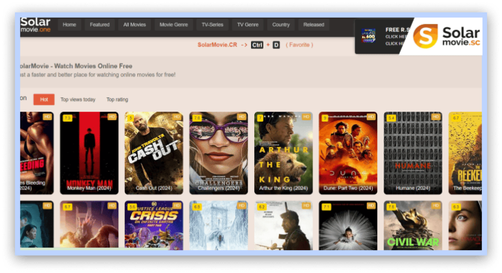Switch to Top rating tab
Viewport: 502px width, 273px height.
click(x=117, y=99)
